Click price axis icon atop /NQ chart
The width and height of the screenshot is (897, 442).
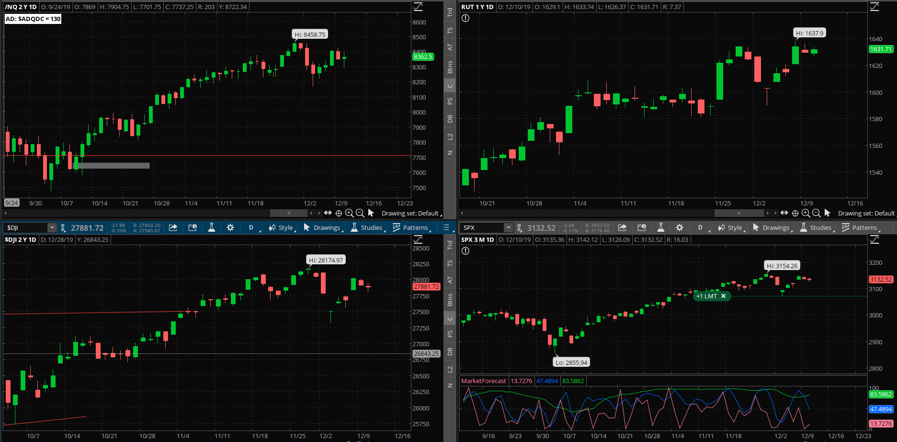(418, 7)
